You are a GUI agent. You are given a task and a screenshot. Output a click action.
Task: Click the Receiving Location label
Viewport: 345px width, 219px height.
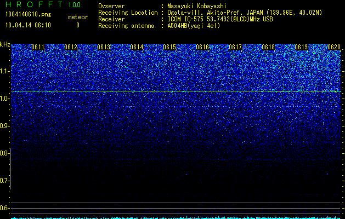click(x=128, y=13)
